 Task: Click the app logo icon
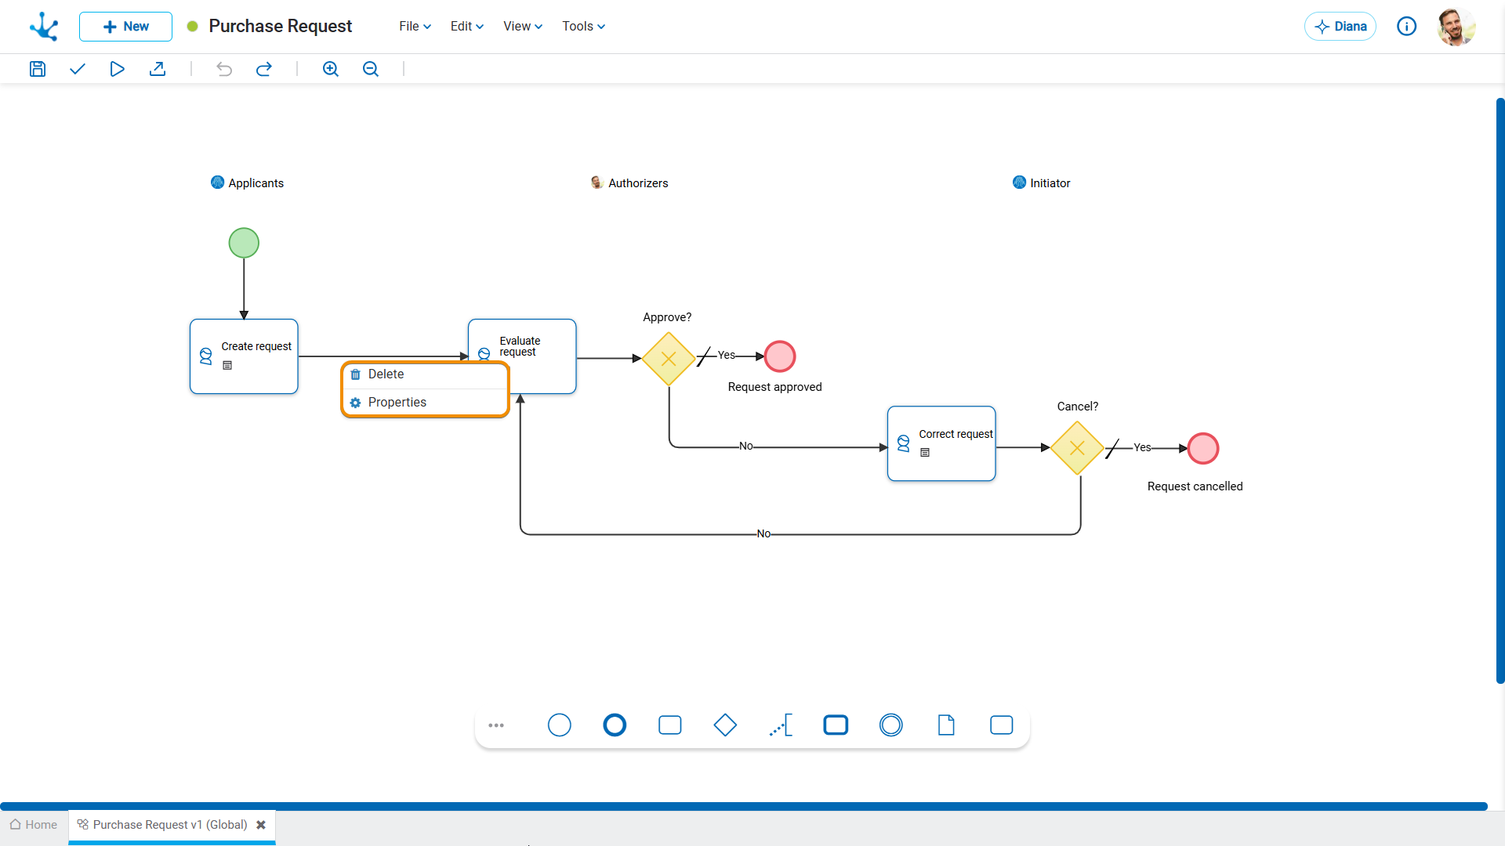click(44, 27)
